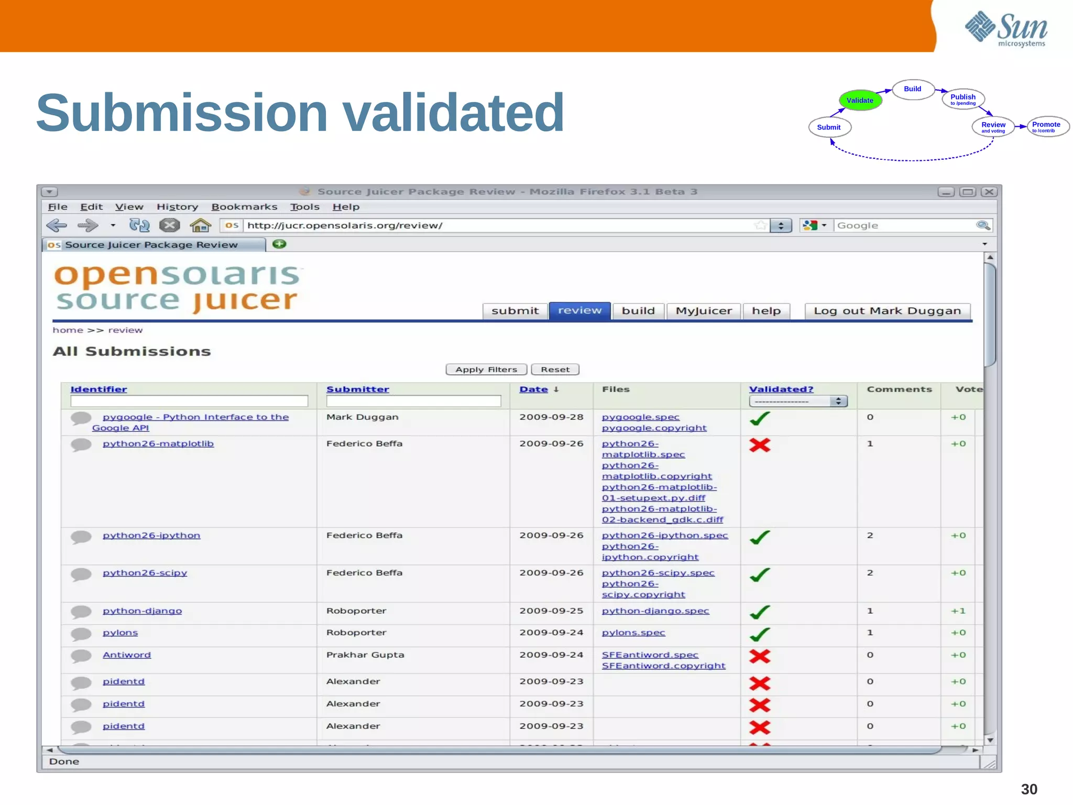Open the Edit menu

(91, 207)
